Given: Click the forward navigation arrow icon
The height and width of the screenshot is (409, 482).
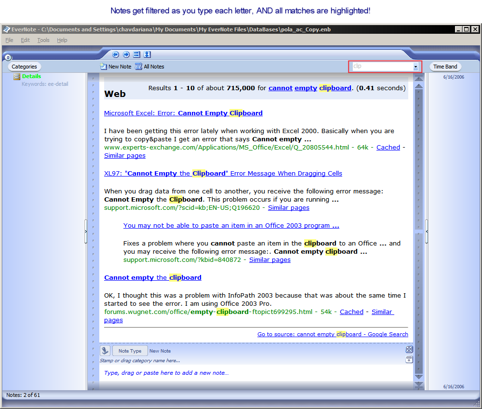Looking at the screenshot, I should pos(126,55).
